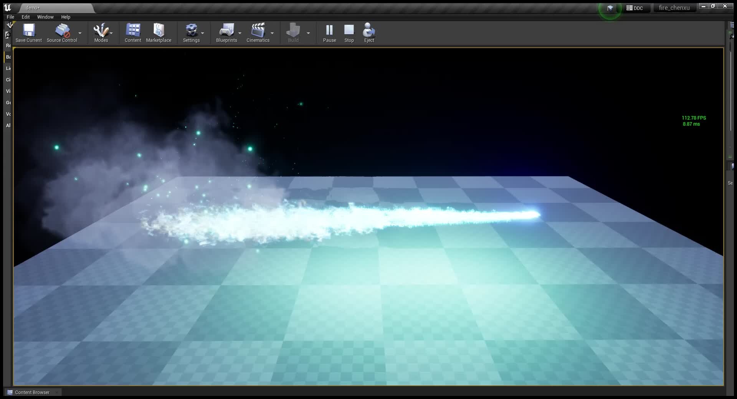Open the Edit menu
The image size is (737, 399).
point(25,17)
